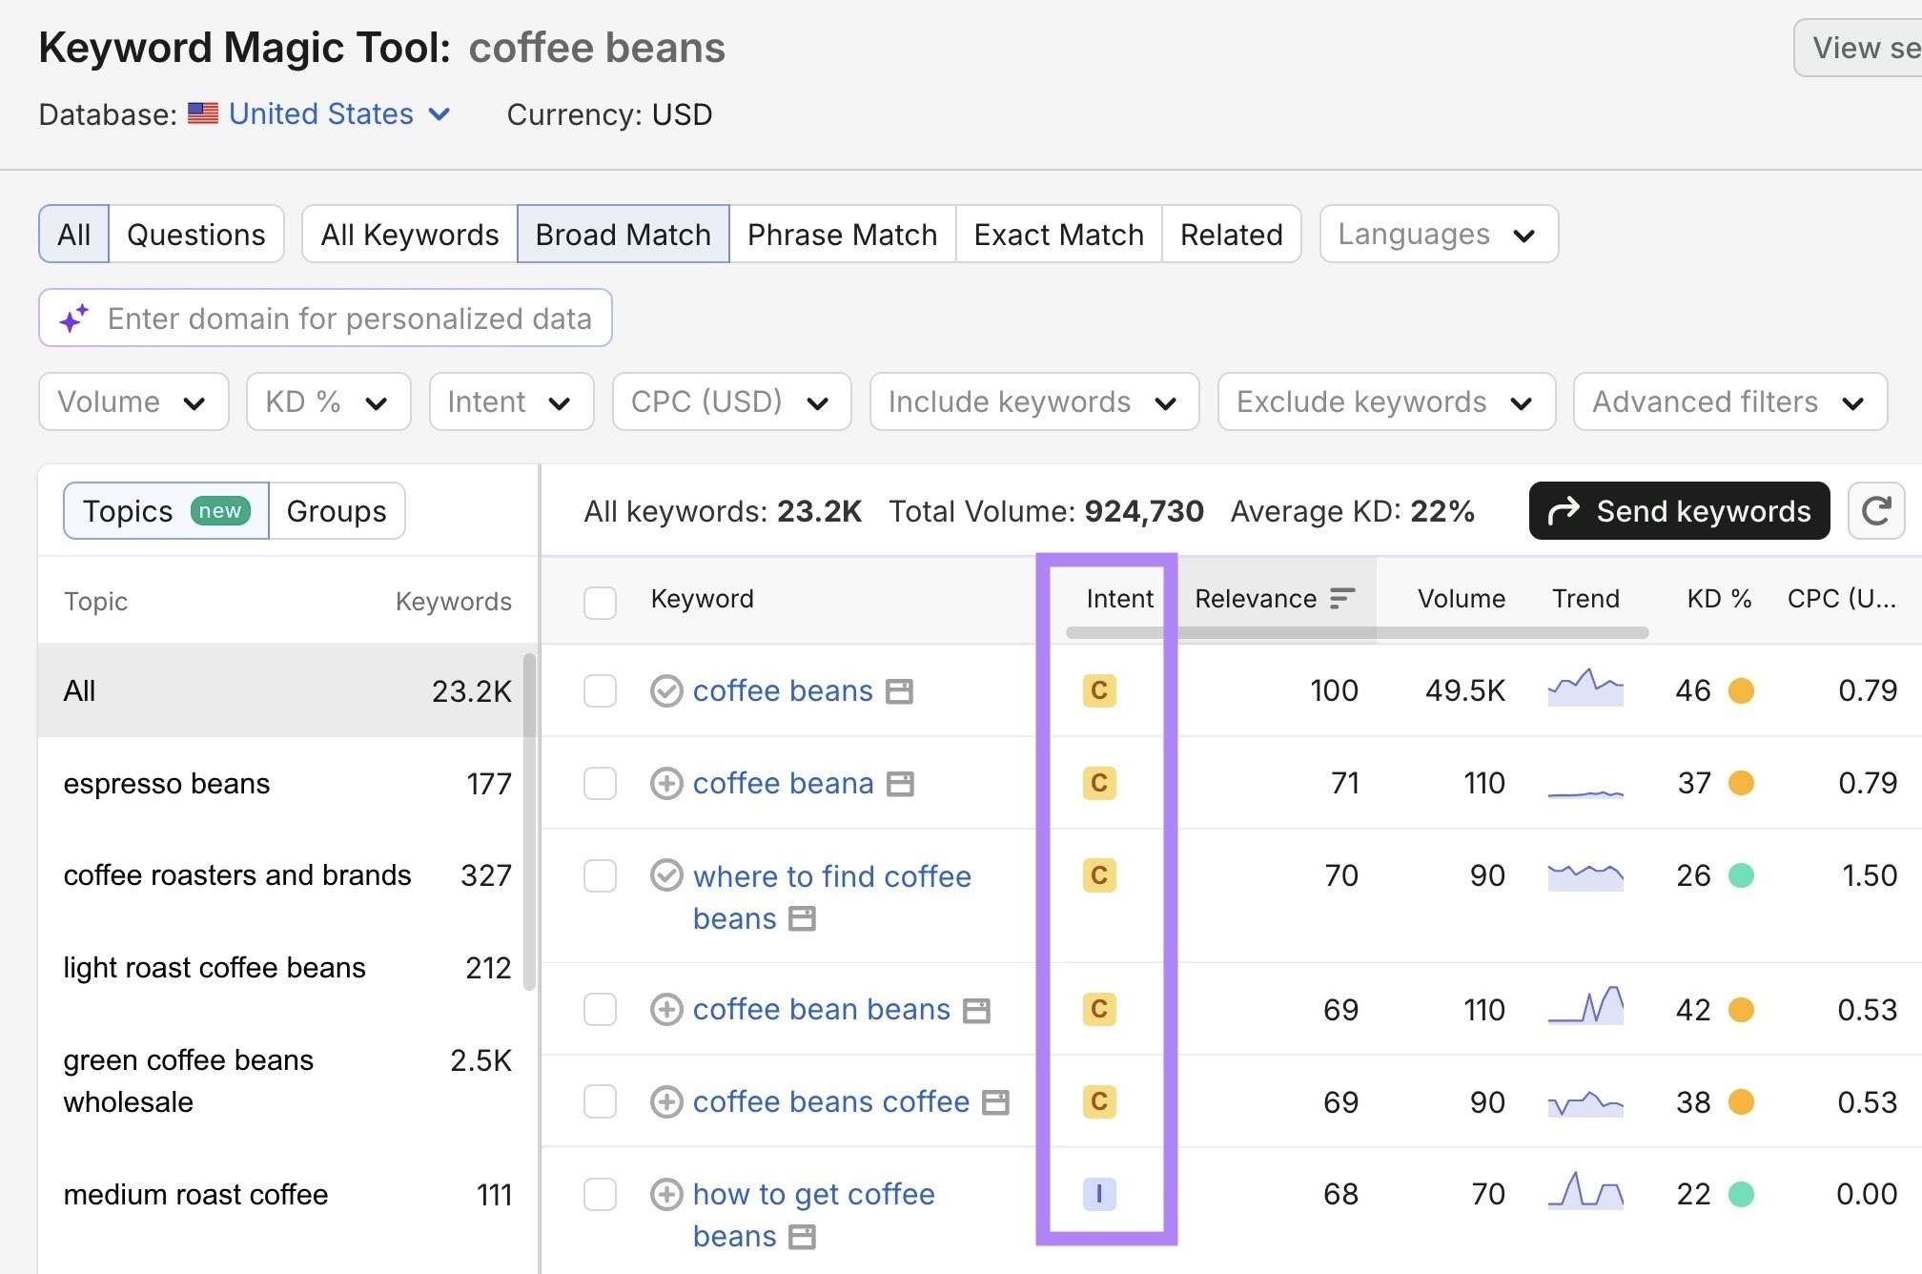1922x1274 pixels.
Task: Click SERP icon next to coffee beans coffee
Action: [995, 1103]
